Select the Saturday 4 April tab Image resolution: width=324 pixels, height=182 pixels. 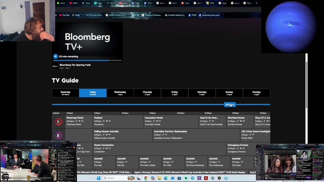click(x=202, y=93)
